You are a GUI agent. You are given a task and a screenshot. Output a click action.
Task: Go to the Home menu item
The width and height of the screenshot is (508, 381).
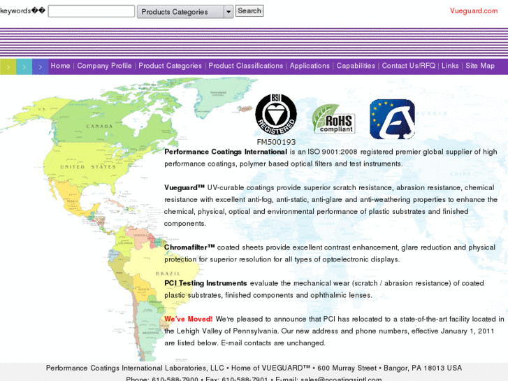[x=60, y=66]
